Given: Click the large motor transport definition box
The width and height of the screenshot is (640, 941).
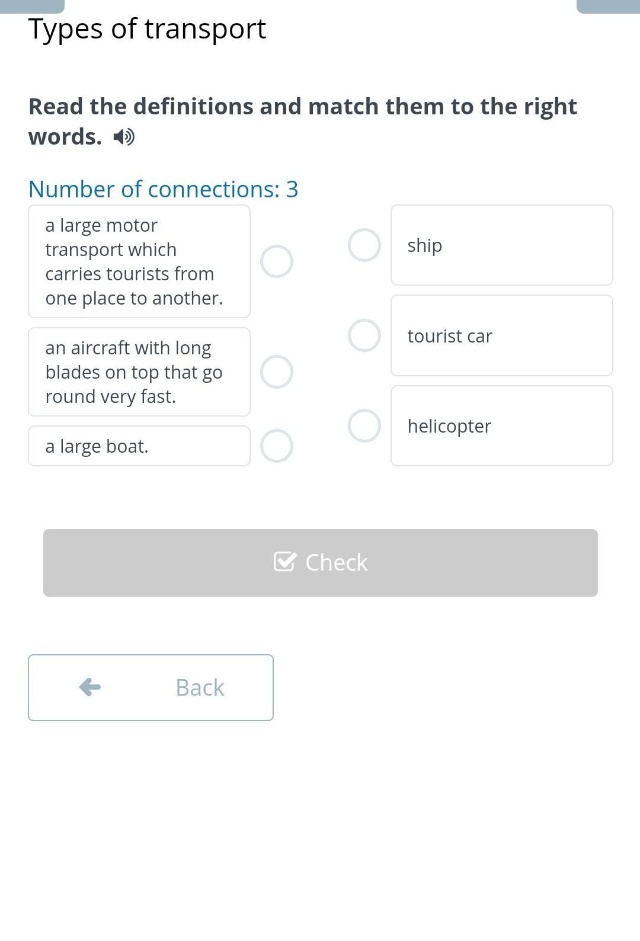Looking at the screenshot, I should pyautogui.click(x=139, y=261).
